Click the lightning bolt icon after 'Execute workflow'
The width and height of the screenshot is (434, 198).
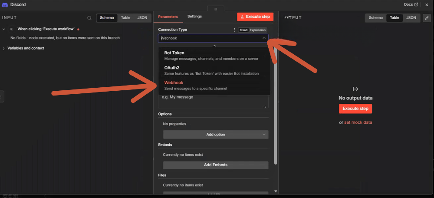pyautogui.click(x=78, y=29)
